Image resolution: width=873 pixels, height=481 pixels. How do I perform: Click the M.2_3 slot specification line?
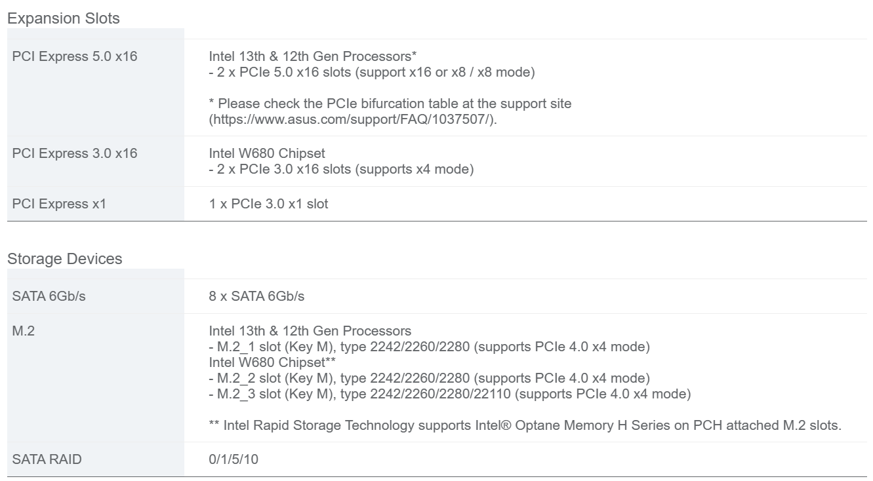coord(449,394)
